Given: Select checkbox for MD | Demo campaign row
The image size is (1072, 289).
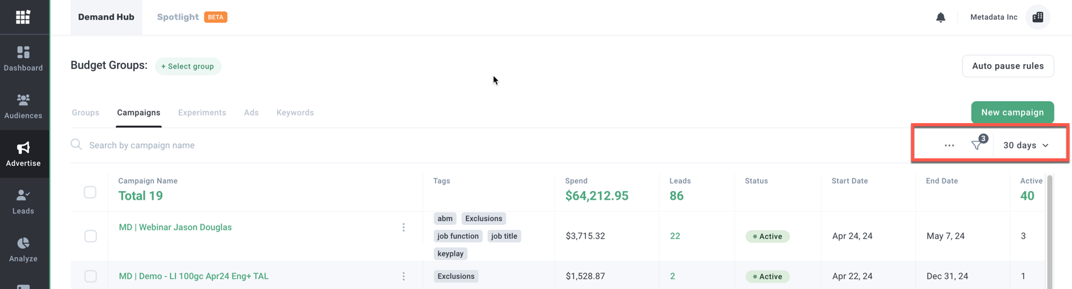Looking at the screenshot, I should 91,276.
